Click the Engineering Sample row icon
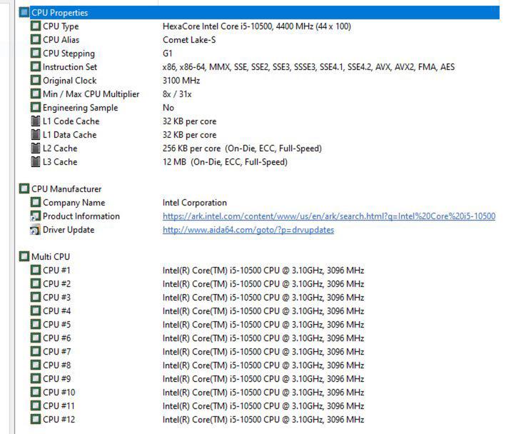The image size is (531, 434). 35,107
